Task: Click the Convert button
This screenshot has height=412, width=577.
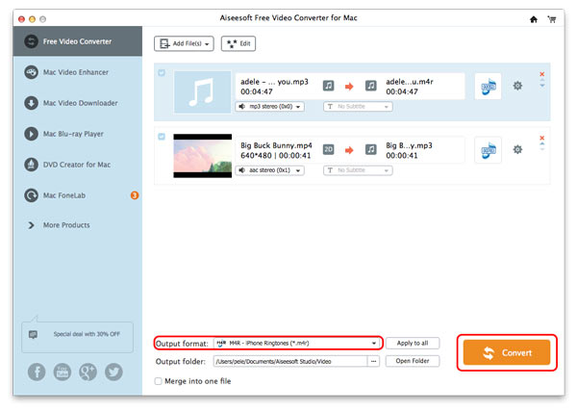Action: coord(507,352)
